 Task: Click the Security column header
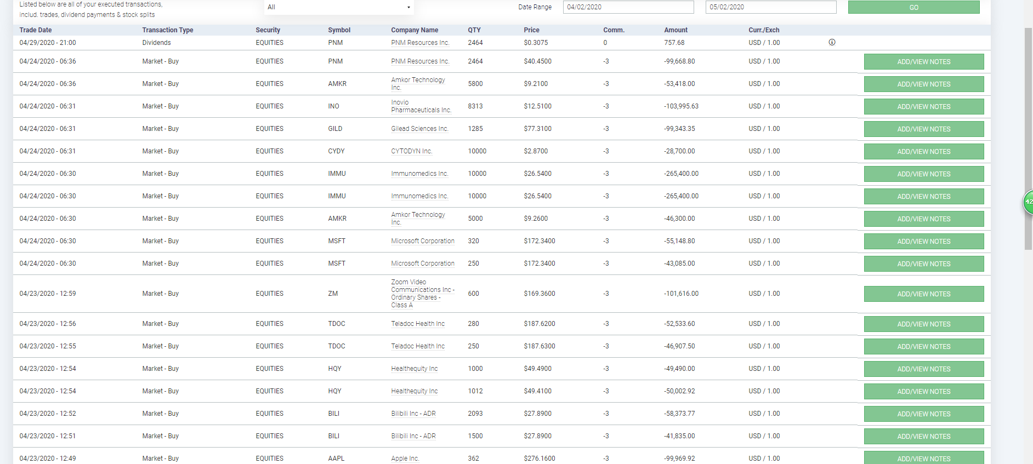(268, 30)
